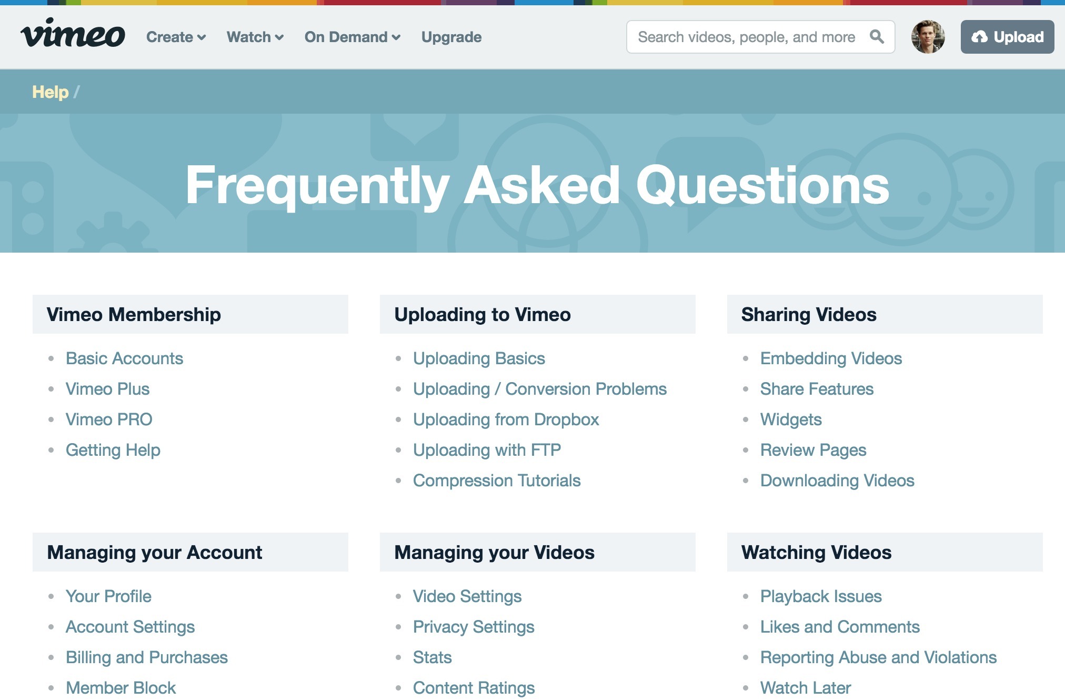Click the Vimeo logo
Screen dimensions: 1065x700
(73, 34)
